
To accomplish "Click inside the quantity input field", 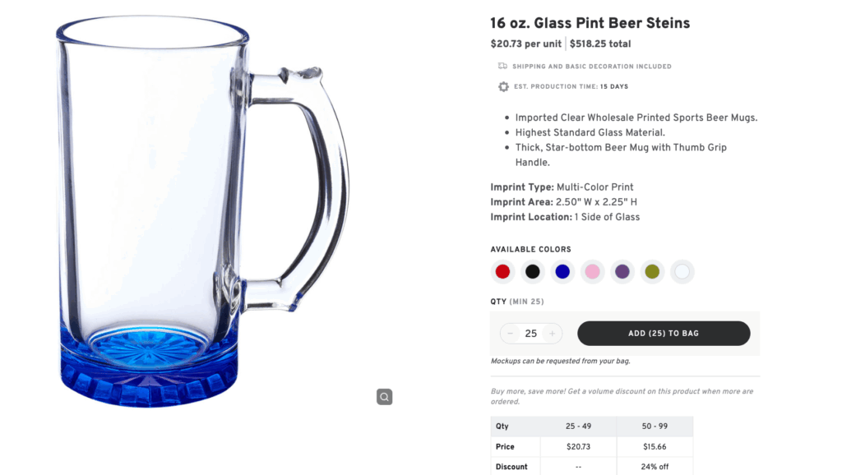I will 530,333.
